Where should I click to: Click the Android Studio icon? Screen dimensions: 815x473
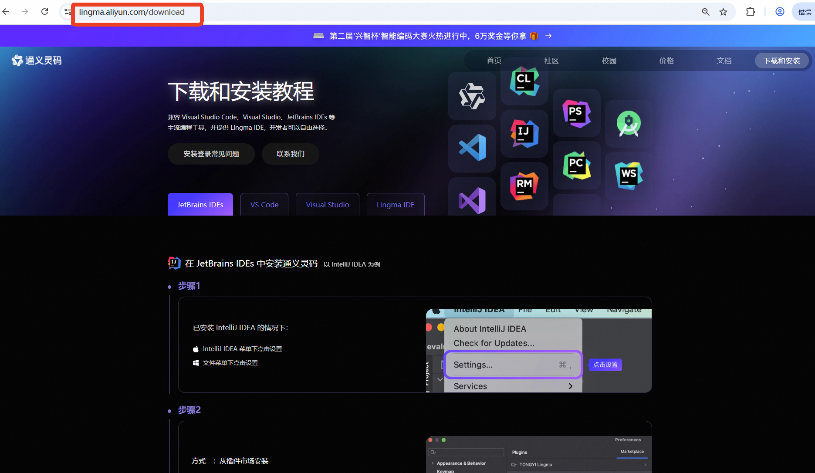tap(629, 124)
